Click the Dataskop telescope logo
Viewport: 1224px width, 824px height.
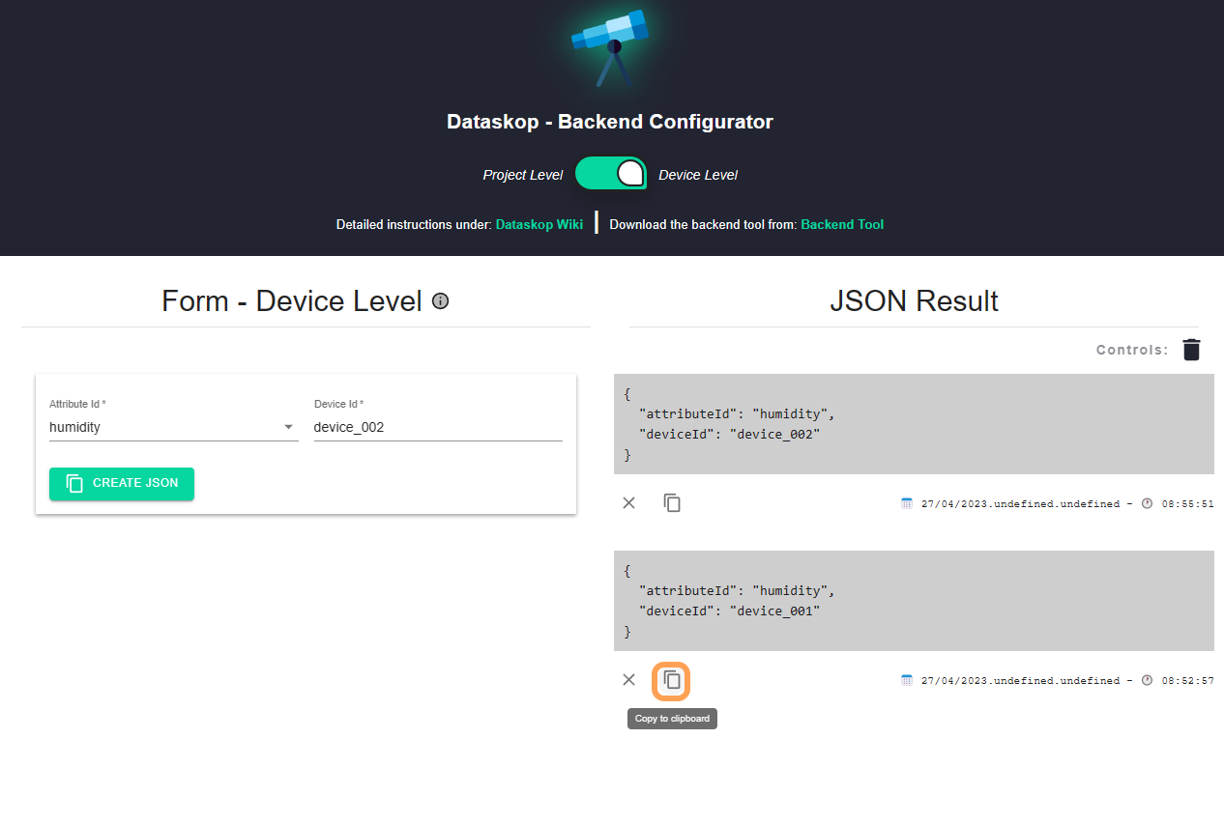coord(609,46)
